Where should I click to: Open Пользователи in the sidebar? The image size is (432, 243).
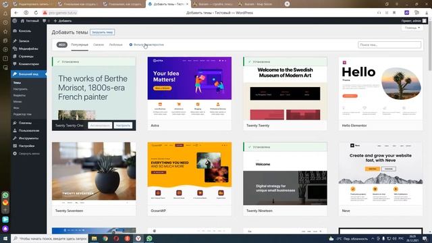(x=28, y=130)
